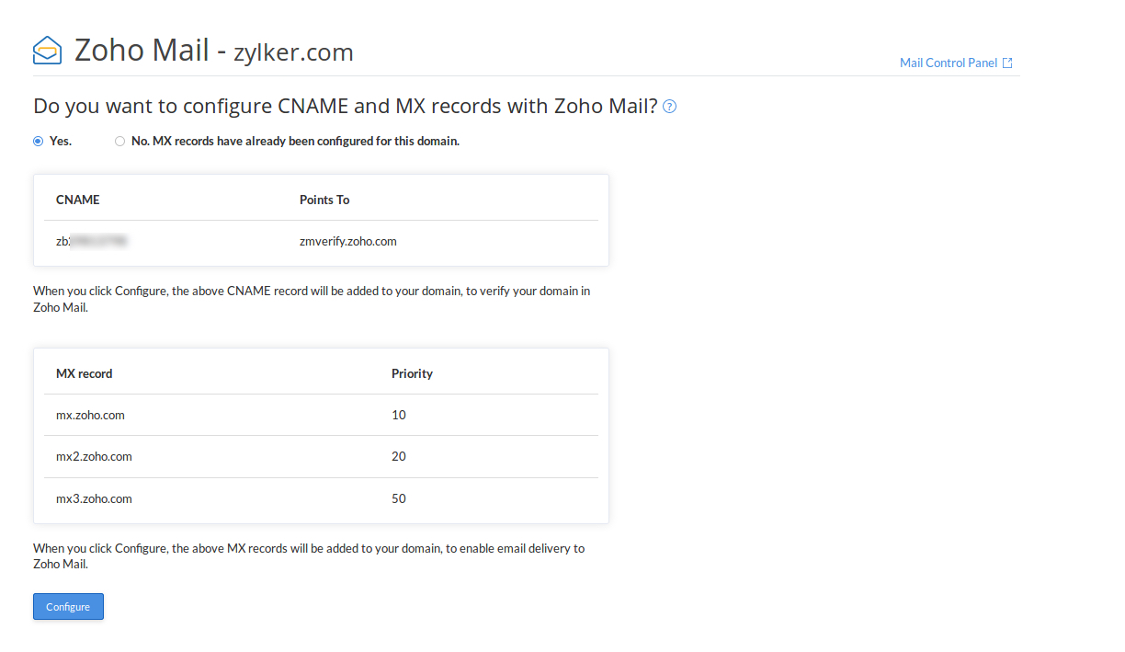The height and width of the screenshot is (652, 1125).
Task: Click the zylker.com domain name in title
Action: 293,52
